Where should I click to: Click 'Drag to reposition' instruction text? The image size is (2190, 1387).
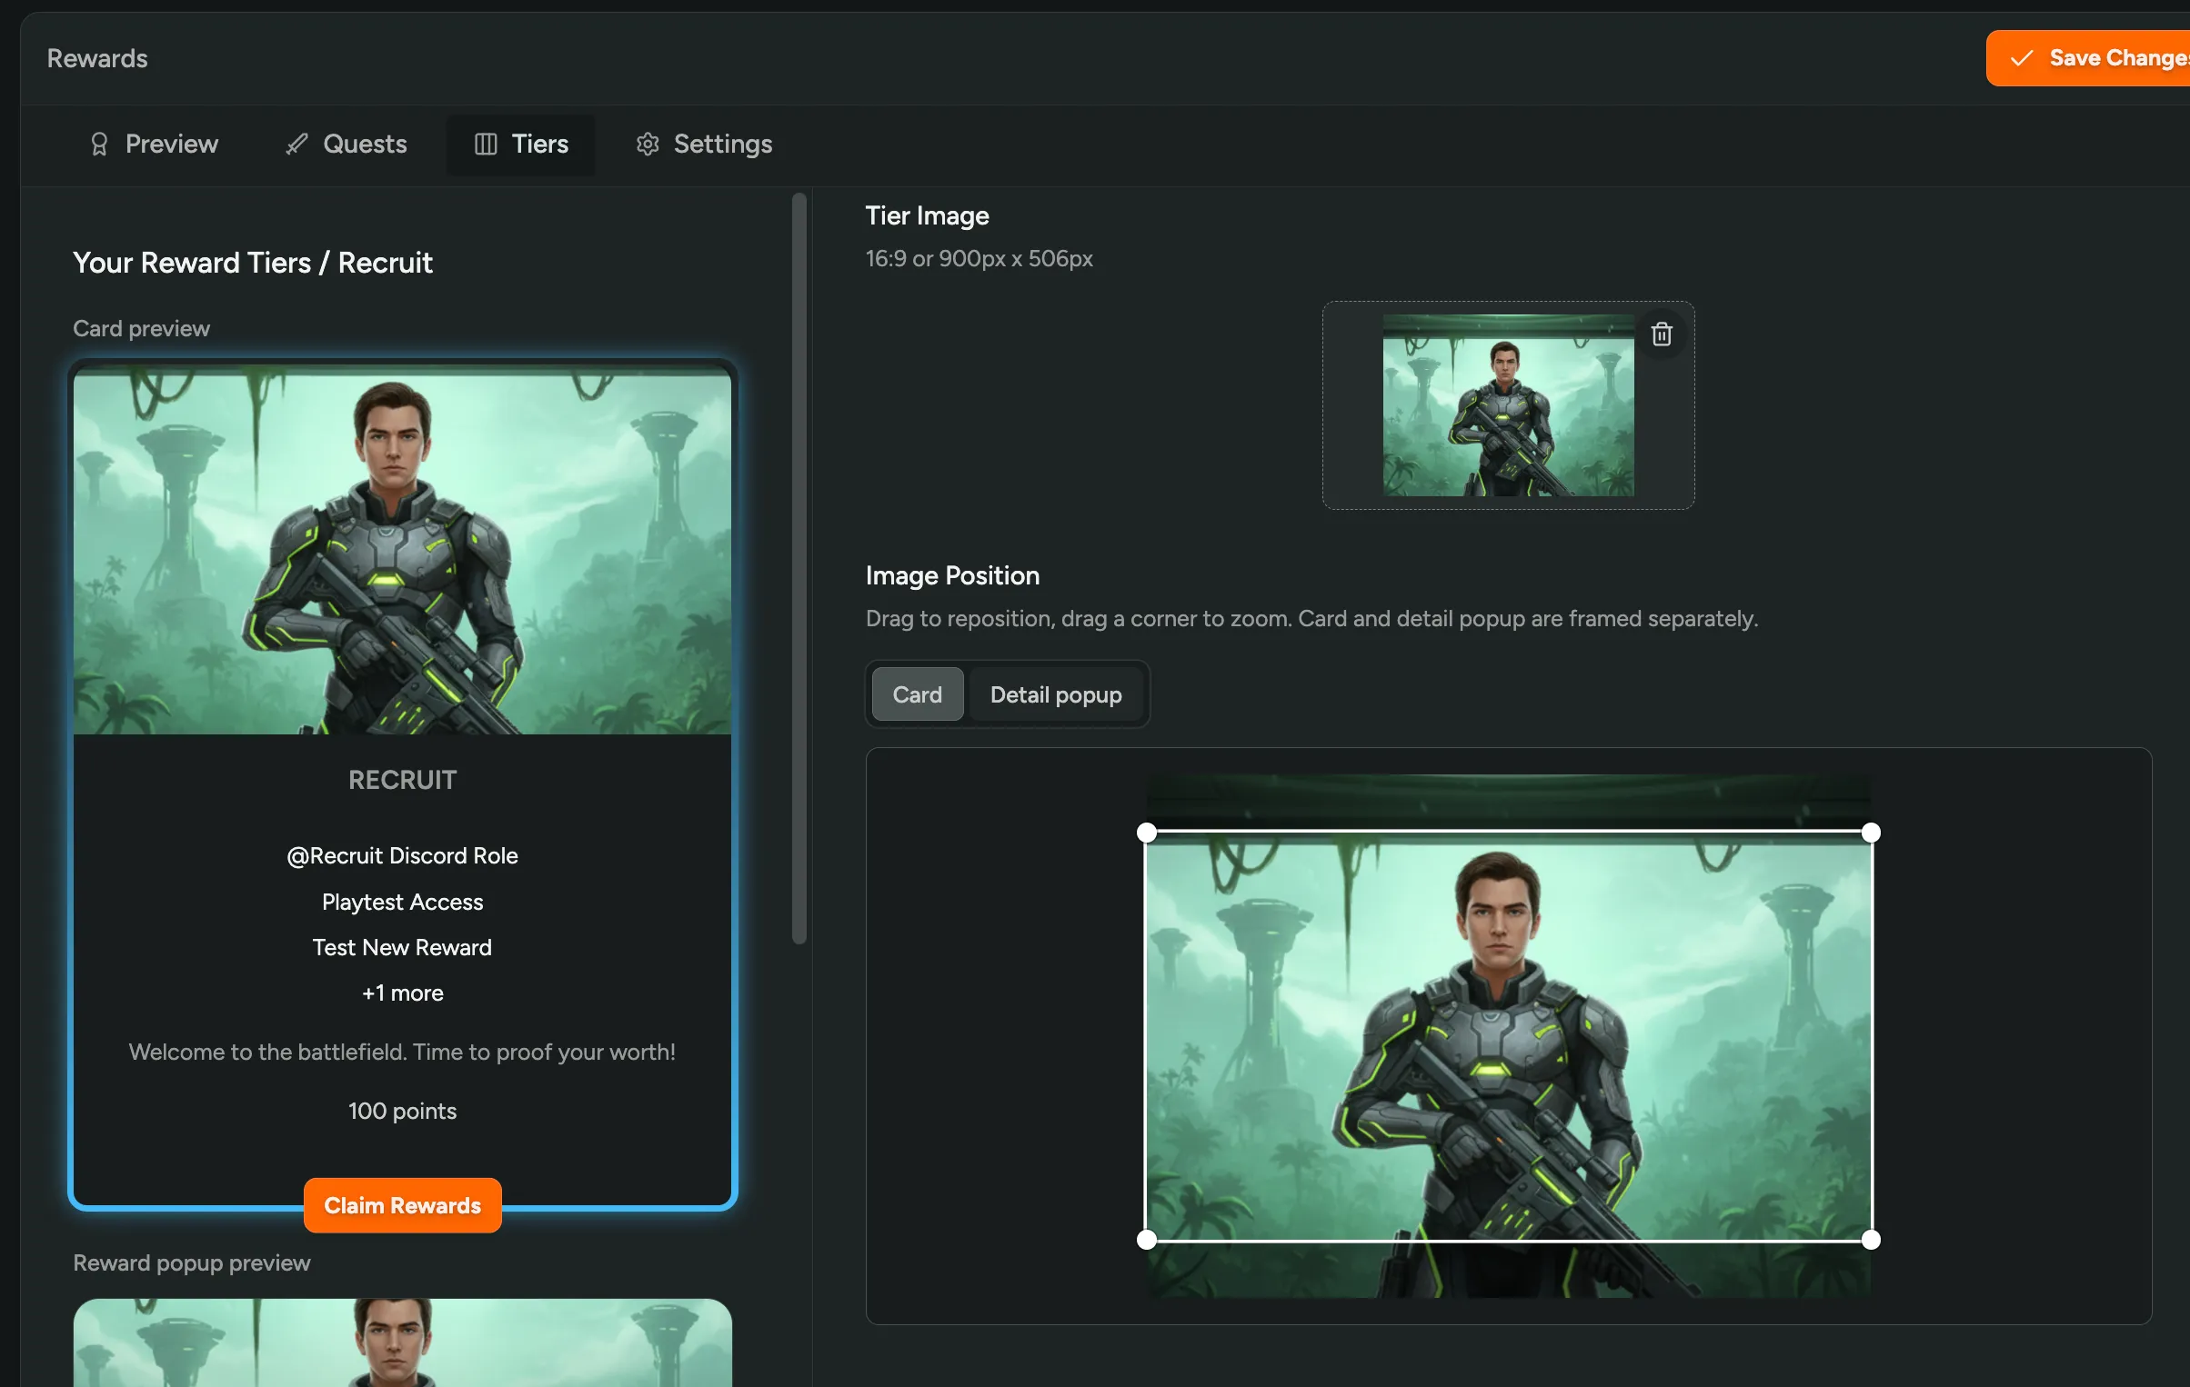tap(1311, 618)
